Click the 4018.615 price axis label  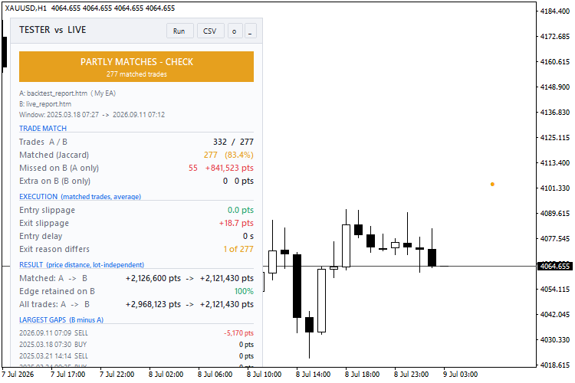click(x=555, y=365)
